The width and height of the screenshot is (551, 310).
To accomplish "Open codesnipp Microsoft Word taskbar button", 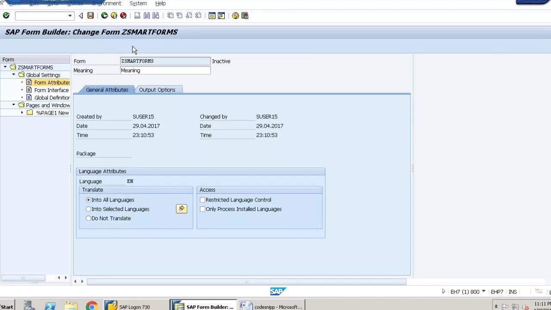I will pyautogui.click(x=272, y=306).
